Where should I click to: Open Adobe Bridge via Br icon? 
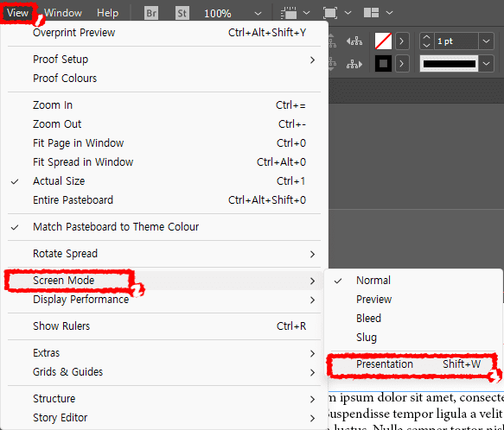point(151,13)
